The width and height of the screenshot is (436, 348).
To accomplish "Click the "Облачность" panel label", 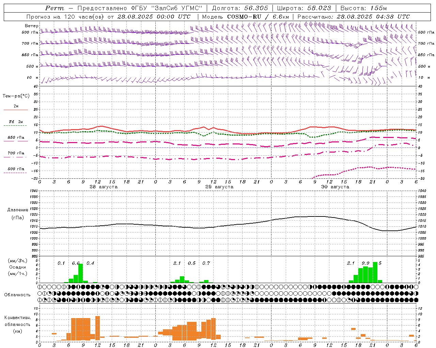I will pyautogui.click(x=17, y=295).
